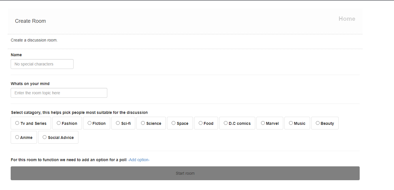
Task: Select the Sci-fi radio option
Action: (118, 123)
